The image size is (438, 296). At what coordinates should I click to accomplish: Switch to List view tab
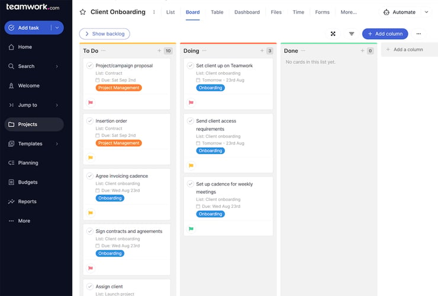point(170,12)
